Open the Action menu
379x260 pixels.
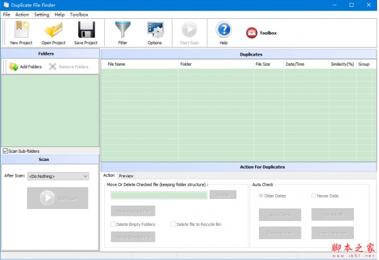[22, 15]
